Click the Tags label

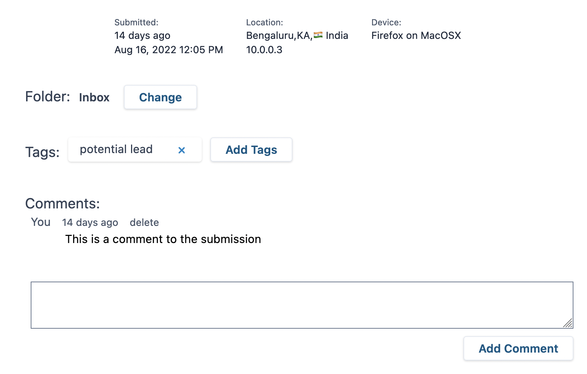pos(42,152)
